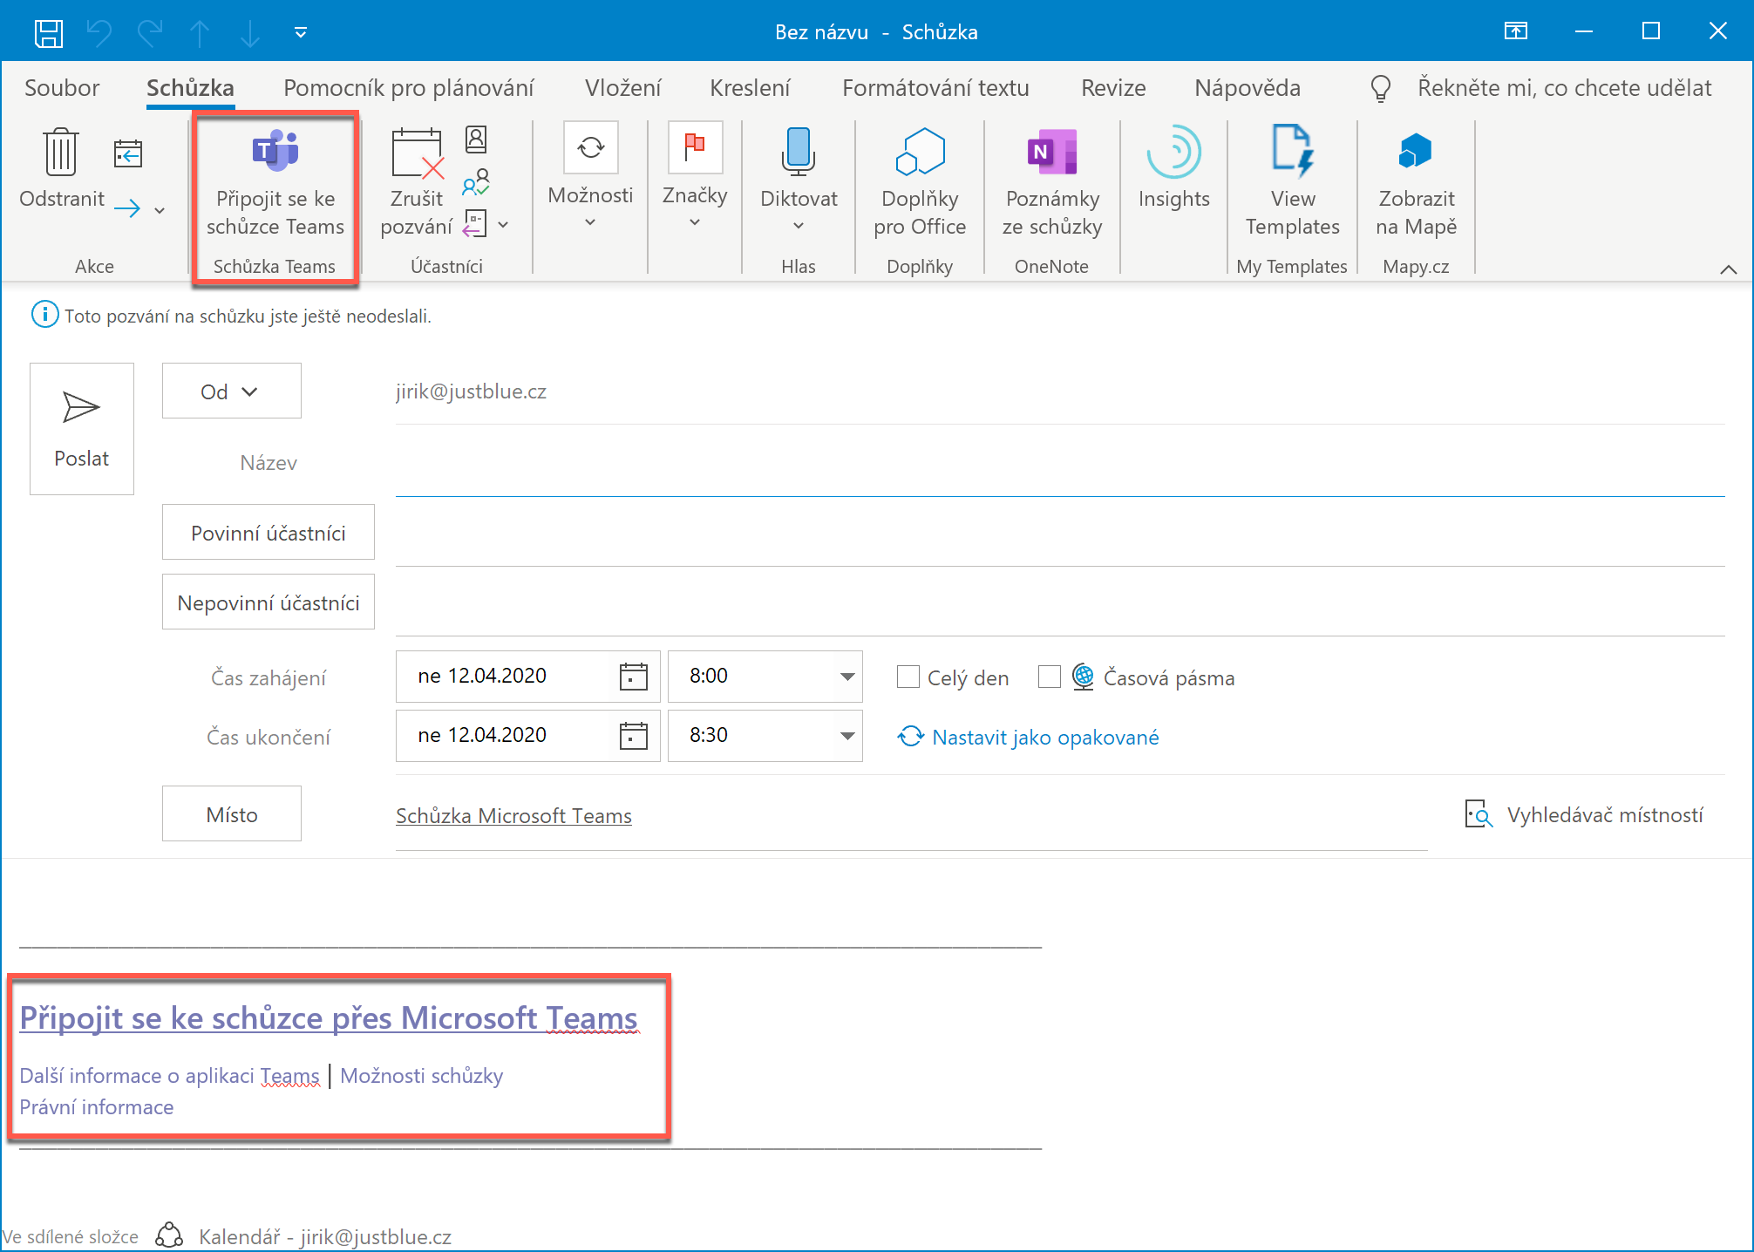The image size is (1754, 1252).
Task: Cancel invitation with Zrušit pozvání icon
Action: click(418, 155)
